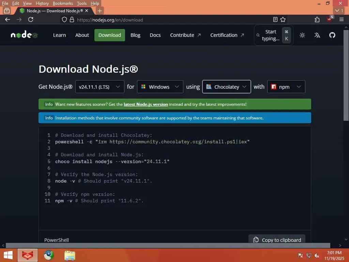Click the latest Node.js version link
Image resolution: width=349 pixels, height=262 pixels.
(146, 104)
